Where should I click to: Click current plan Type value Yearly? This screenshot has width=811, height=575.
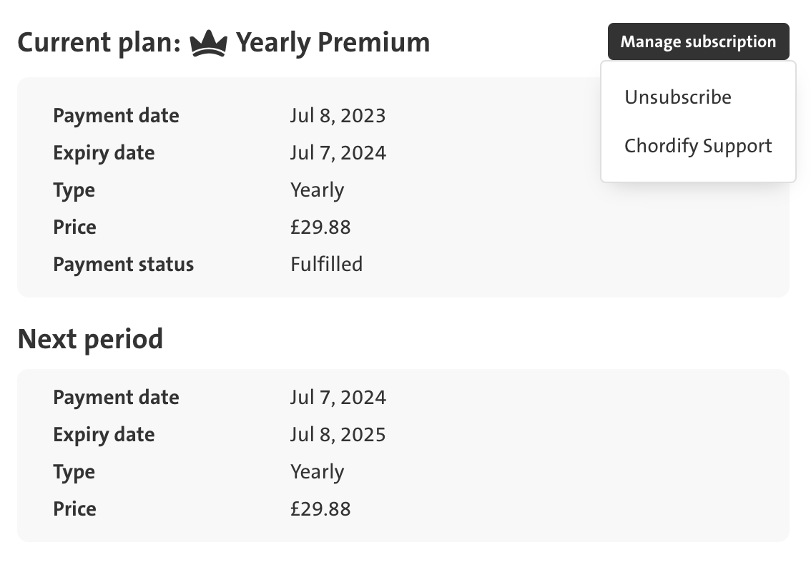317,190
